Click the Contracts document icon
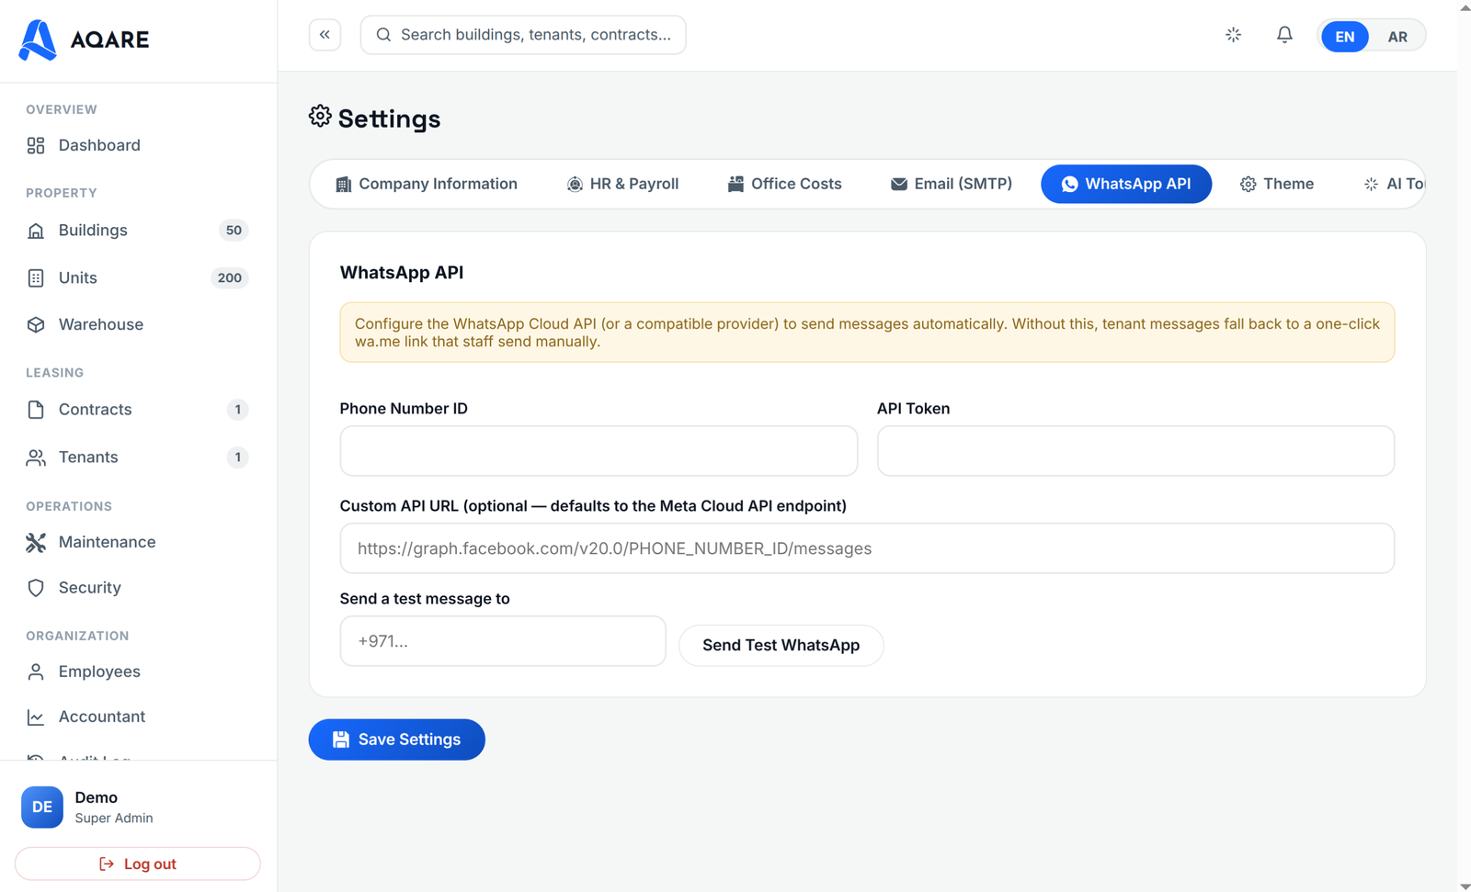The width and height of the screenshot is (1471, 892). coord(36,410)
